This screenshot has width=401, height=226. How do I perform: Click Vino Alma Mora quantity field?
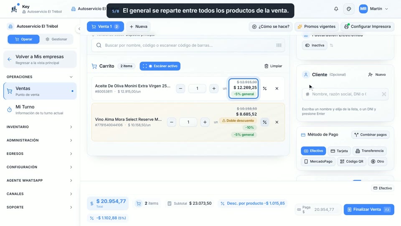(x=188, y=122)
